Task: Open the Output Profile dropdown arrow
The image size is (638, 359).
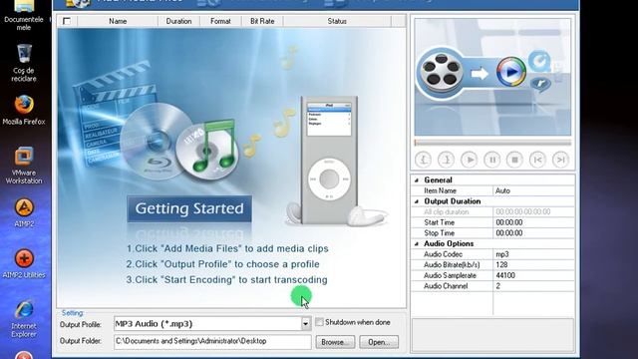Action: point(306,324)
